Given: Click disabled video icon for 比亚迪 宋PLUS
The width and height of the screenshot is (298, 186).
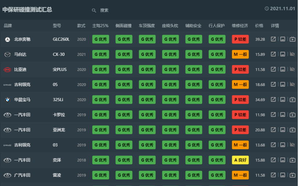Looking at the screenshot, I should [292, 70].
